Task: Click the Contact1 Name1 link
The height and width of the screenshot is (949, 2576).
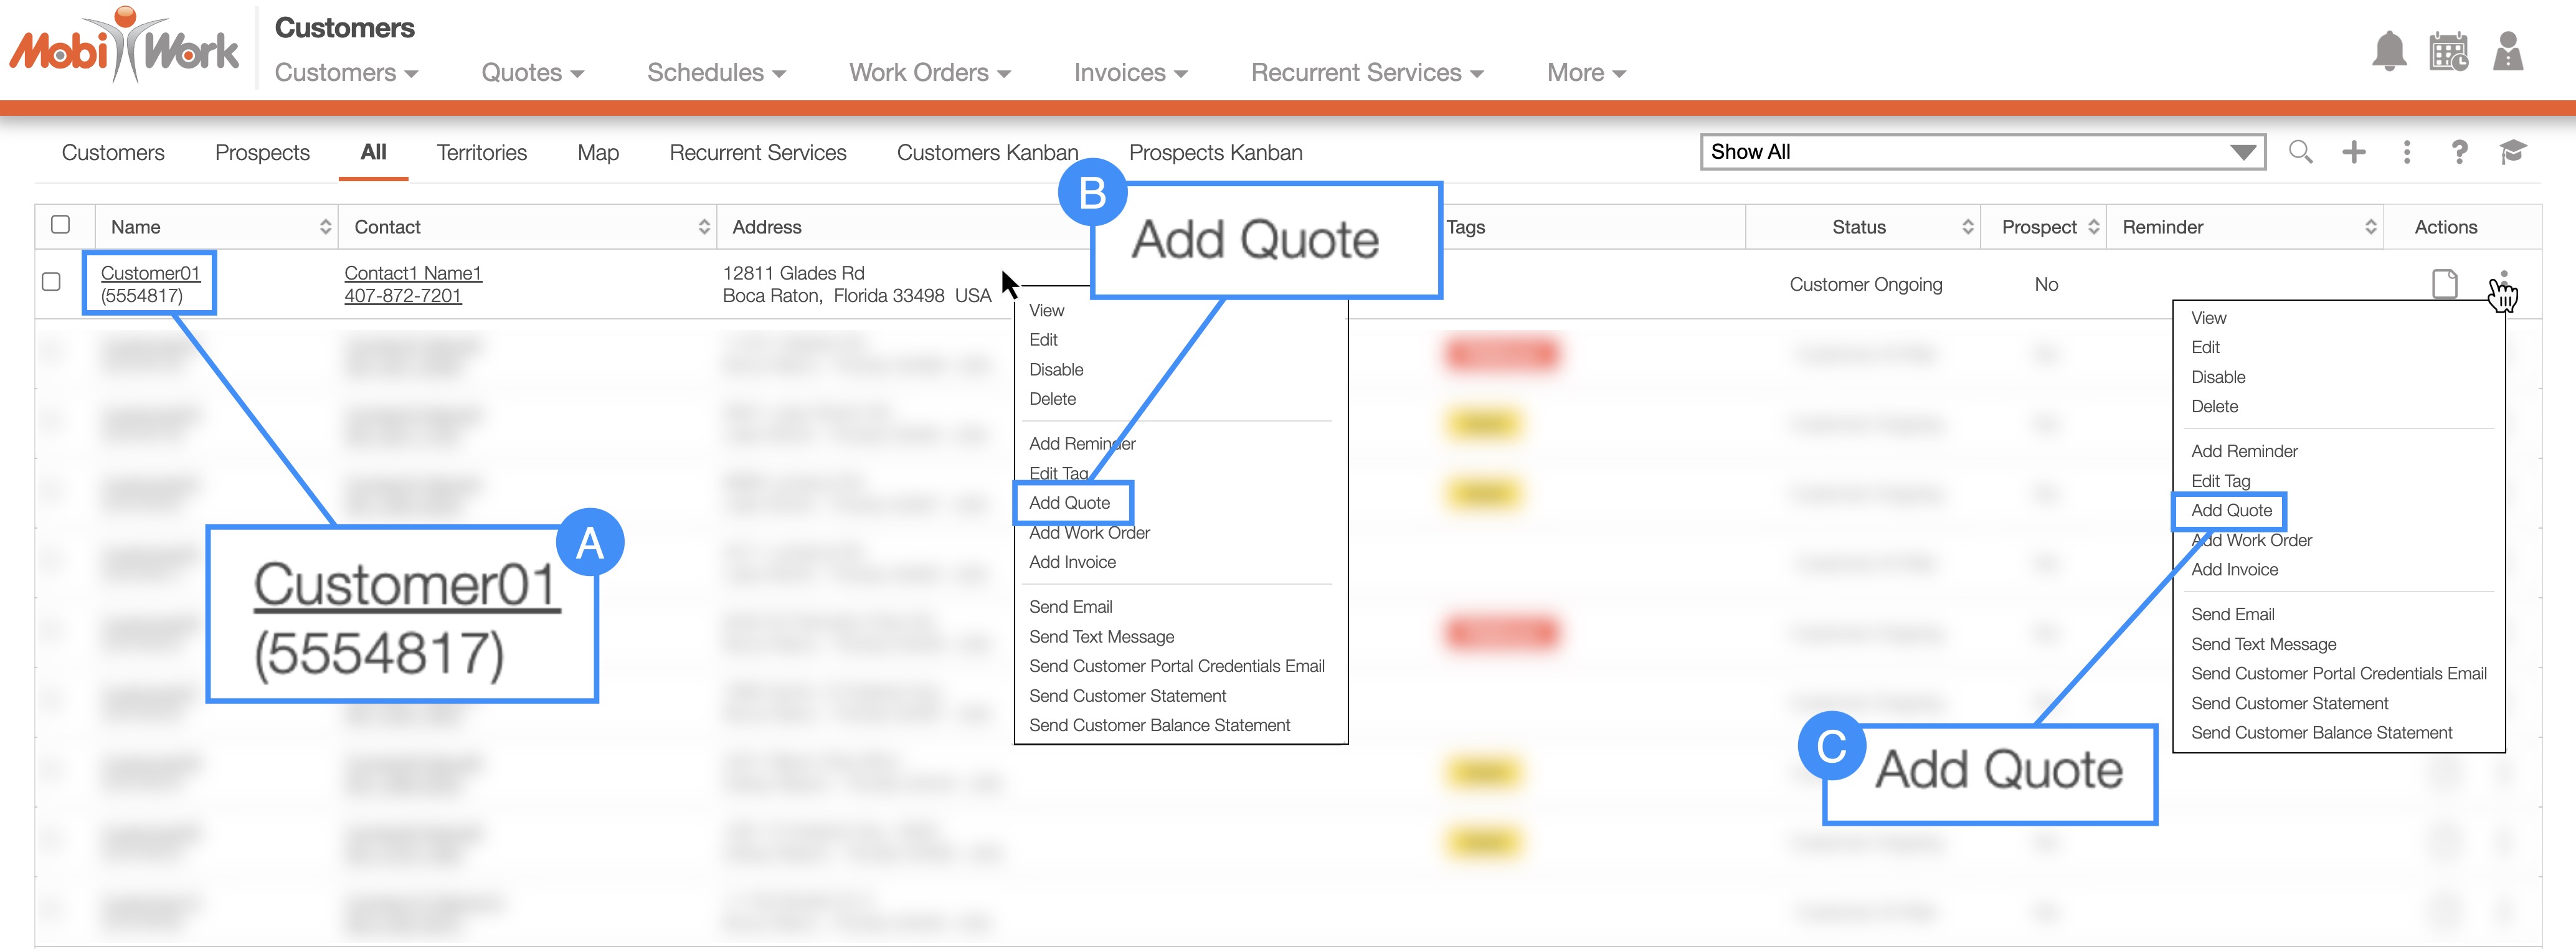Action: pos(412,273)
